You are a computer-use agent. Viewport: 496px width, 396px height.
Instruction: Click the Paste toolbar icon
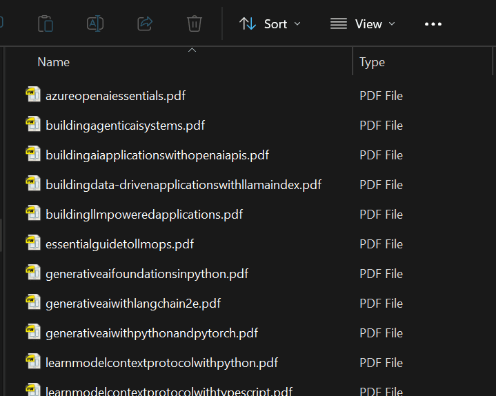pyautogui.click(x=46, y=23)
